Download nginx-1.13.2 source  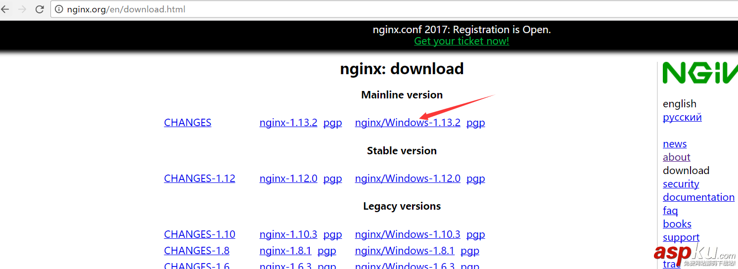coord(288,123)
